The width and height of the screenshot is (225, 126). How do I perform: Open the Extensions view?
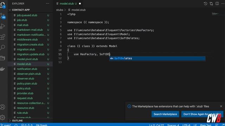coord(2,37)
